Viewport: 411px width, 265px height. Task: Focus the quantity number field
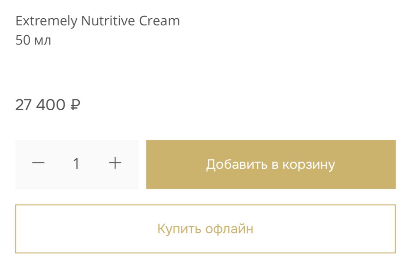(x=76, y=164)
